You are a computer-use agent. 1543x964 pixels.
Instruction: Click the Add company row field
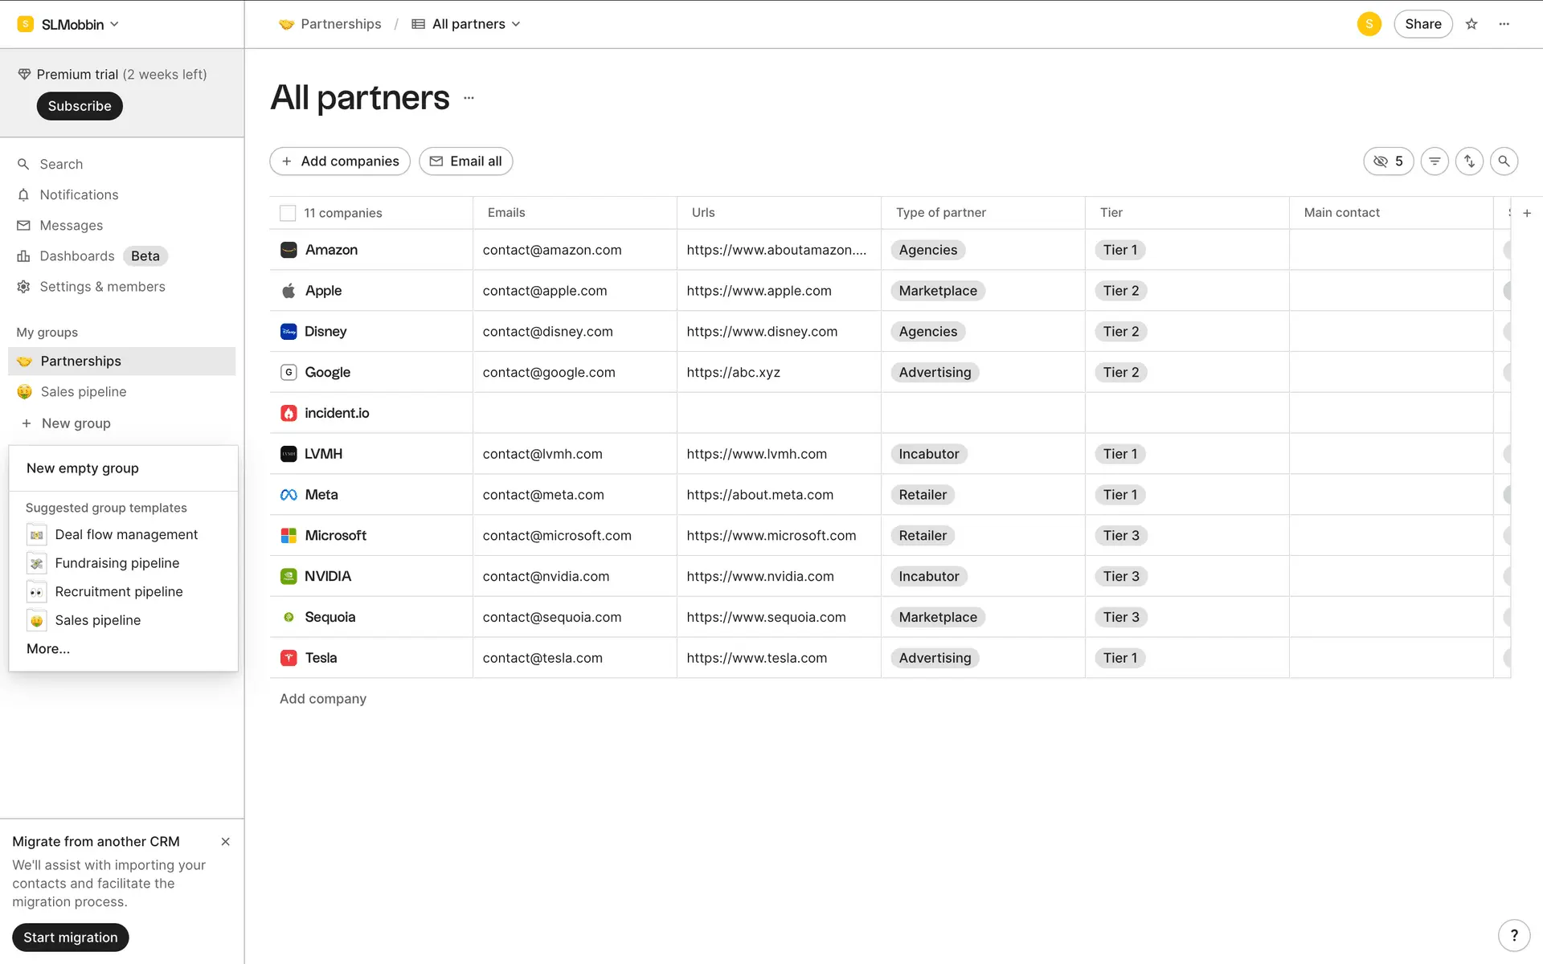(323, 699)
